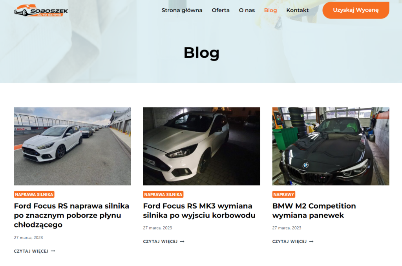Open the Kontakt page
Screen dimensions: 402x266
point(298,10)
